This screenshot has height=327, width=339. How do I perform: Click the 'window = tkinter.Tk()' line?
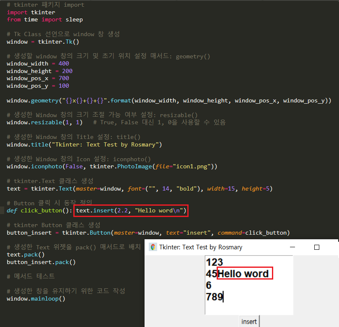click(43, 42)
